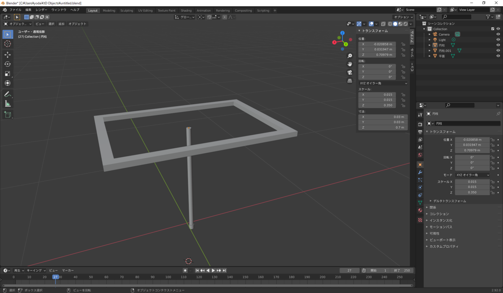Select the 3D Cursor tool
Viewport: 503px width, 293px height.
tap(8, 44)
